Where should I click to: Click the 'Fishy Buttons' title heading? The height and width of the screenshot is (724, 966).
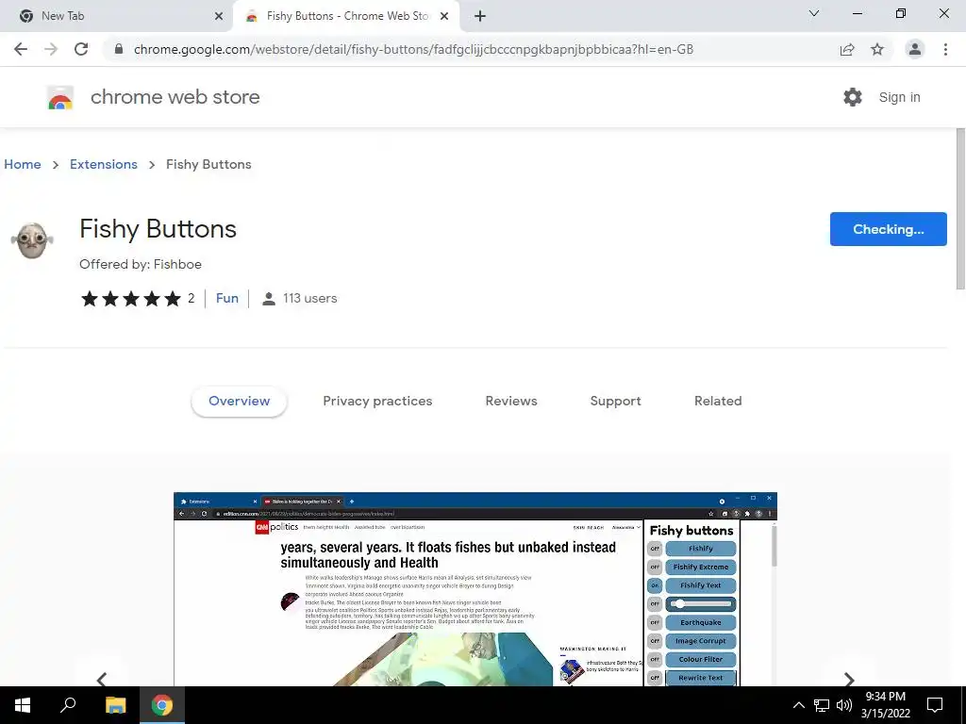point(158,229)
